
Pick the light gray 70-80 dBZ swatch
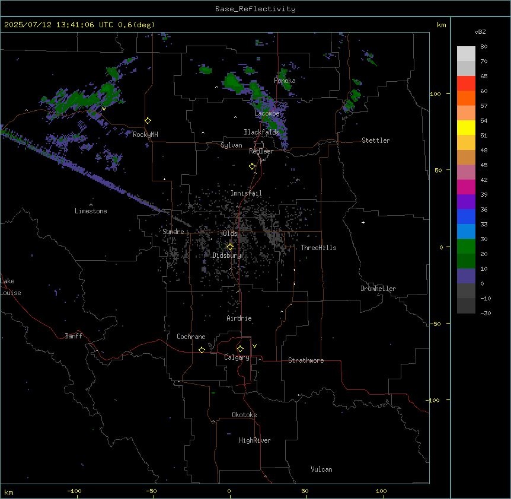tap(466, 54)
